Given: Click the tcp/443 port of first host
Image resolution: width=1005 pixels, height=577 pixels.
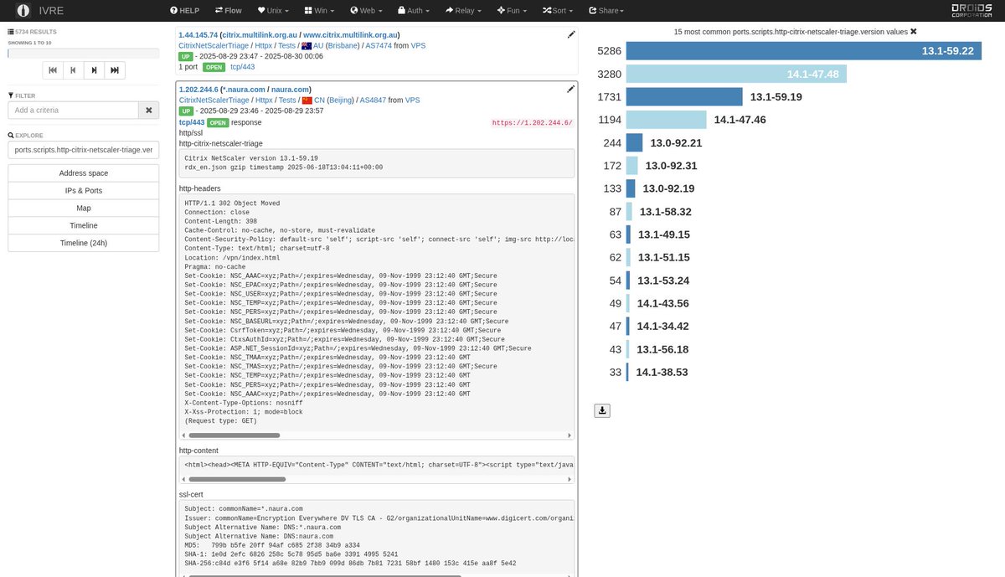Looking at the screenshot, I should (x=242, y=67).
